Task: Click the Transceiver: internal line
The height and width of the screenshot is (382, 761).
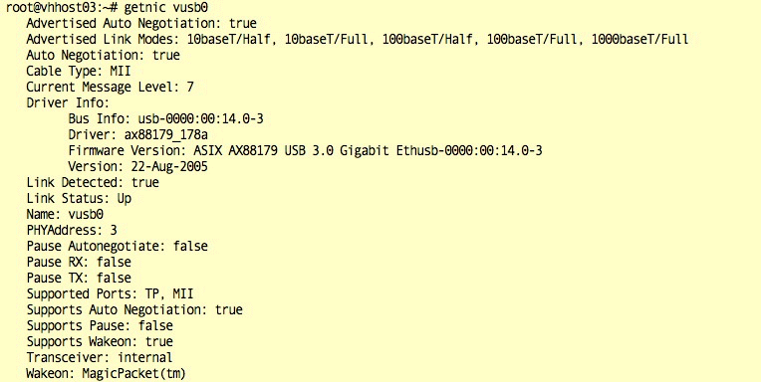Action: (x=100, y=358)
